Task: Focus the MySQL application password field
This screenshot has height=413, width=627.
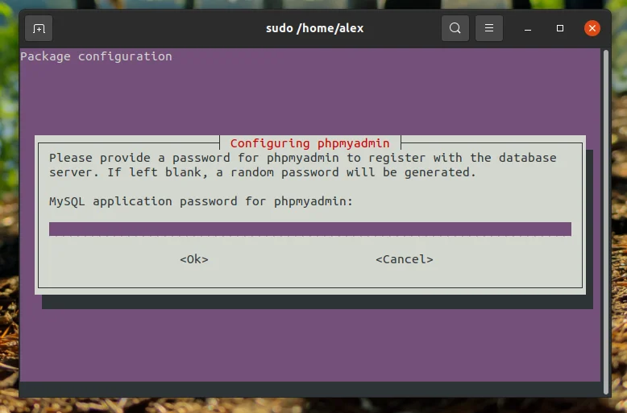Action: tap(310, 229)
